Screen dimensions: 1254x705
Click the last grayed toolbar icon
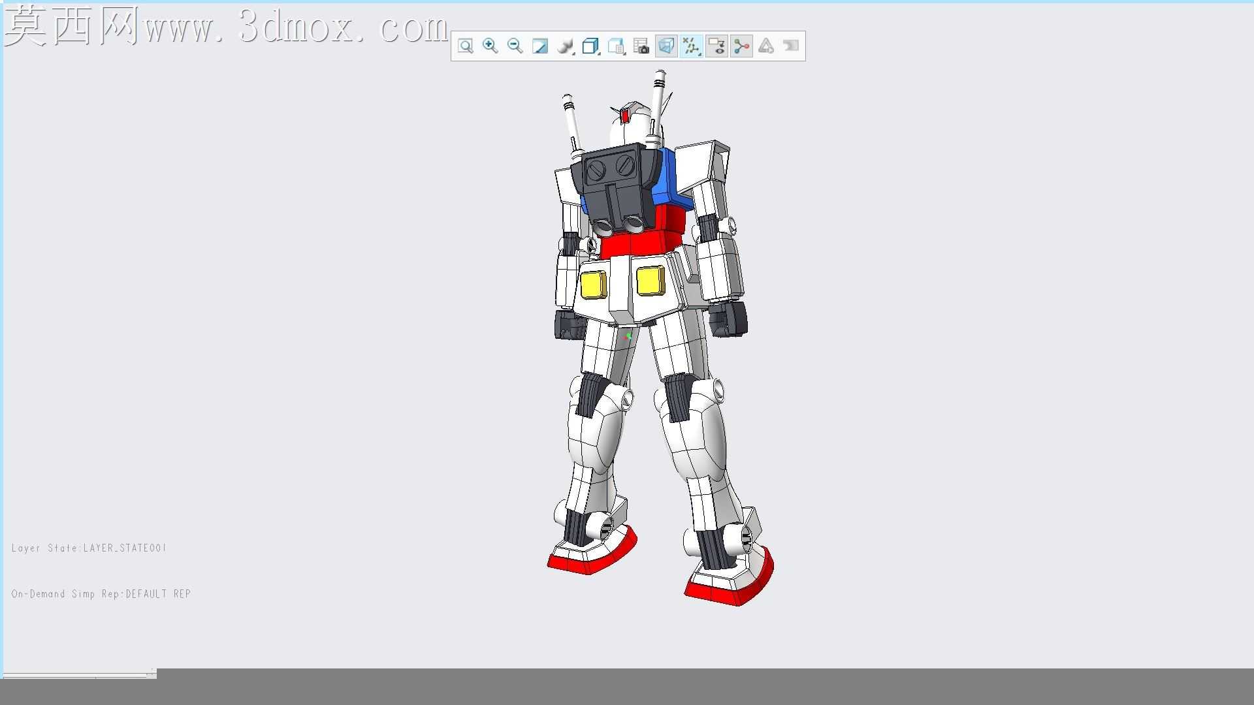tap(791, 46)
